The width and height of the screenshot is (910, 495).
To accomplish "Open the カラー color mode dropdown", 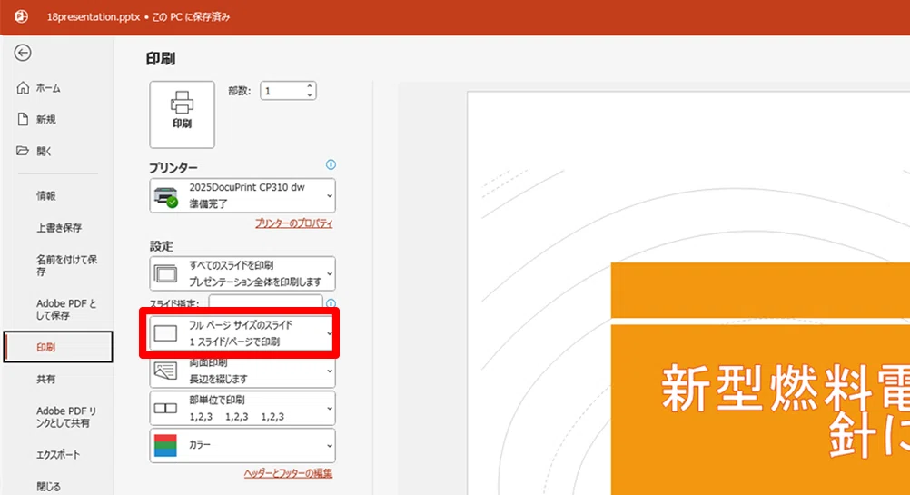I will pos(242,445).
